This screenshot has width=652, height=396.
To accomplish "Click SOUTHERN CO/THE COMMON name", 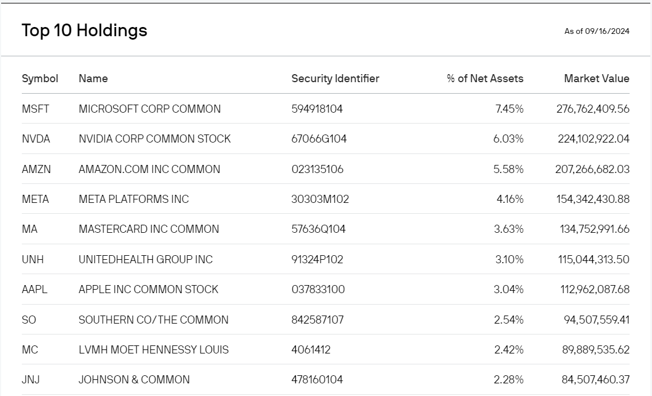I will (153, 320).
